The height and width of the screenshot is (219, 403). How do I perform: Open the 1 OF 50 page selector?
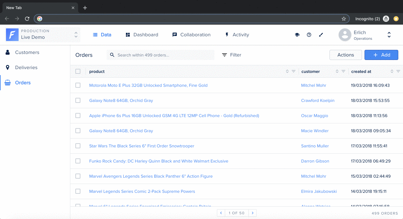click(237, 213)
